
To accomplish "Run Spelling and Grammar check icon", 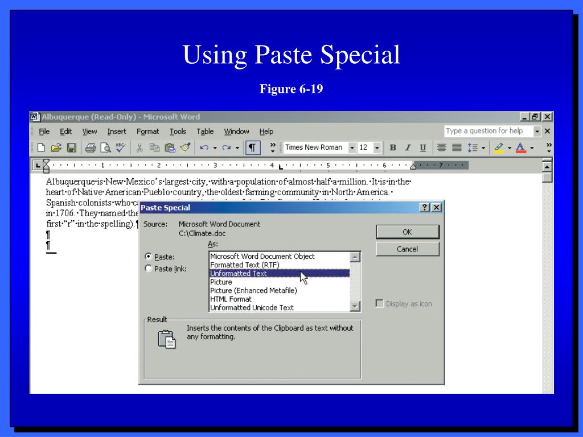I will coord(121,147).
